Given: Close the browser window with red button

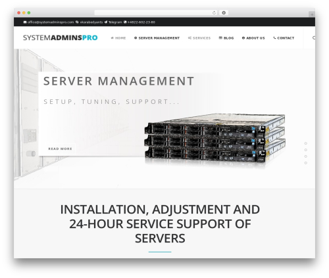Looking at the screenshot, I should pyautogui.click(x=19, y=12).
